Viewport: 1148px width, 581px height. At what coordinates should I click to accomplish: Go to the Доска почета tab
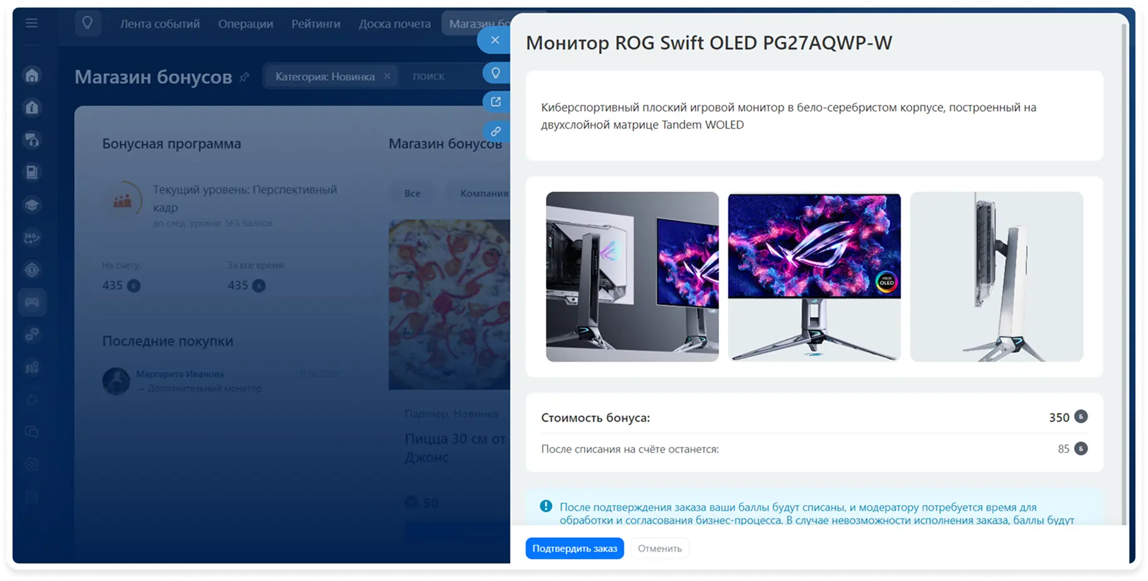click(395, 24)
